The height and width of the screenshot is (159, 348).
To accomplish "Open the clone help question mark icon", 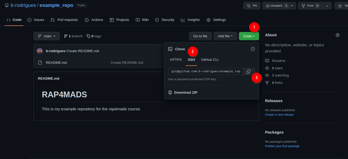I will (253, 49).
